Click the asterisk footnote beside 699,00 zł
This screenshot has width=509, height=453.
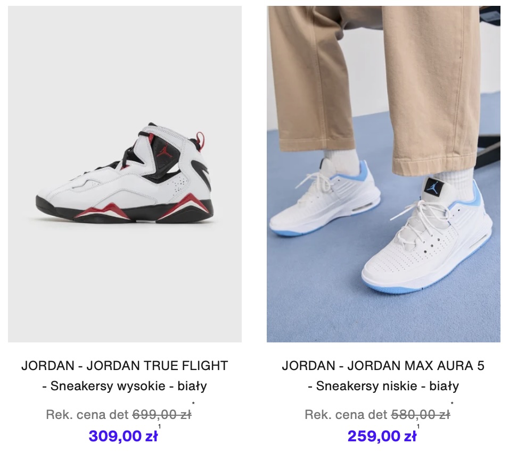point(193,404)
